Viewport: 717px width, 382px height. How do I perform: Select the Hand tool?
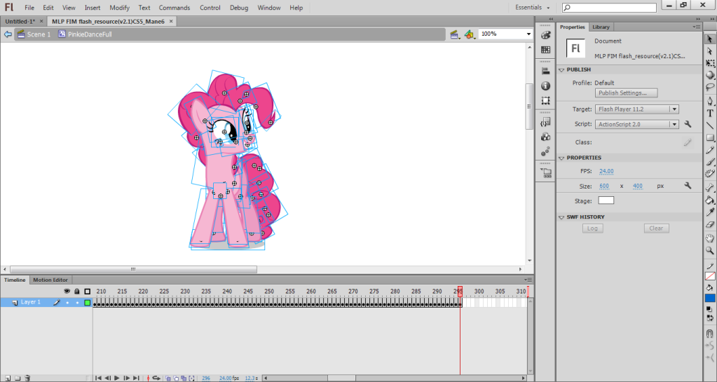[x=710, y=238]
